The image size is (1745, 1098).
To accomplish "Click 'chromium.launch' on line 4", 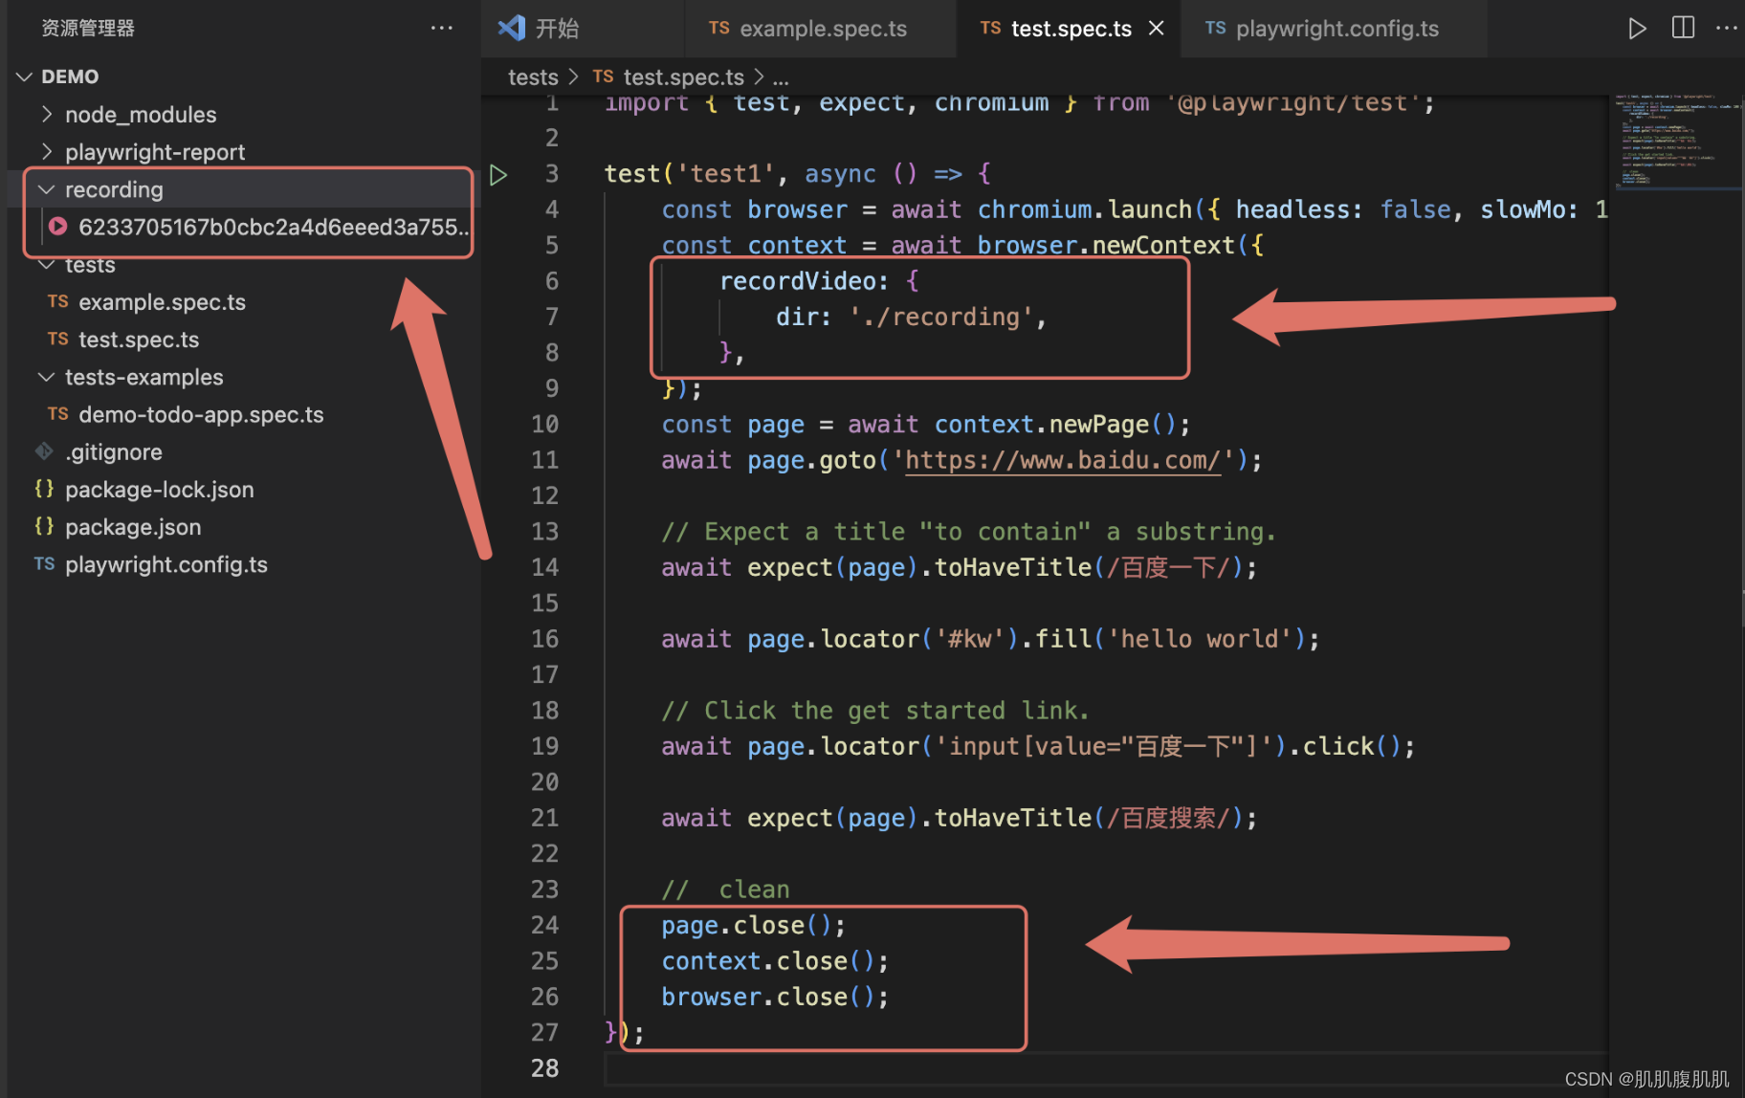I will coord(1084,209).
